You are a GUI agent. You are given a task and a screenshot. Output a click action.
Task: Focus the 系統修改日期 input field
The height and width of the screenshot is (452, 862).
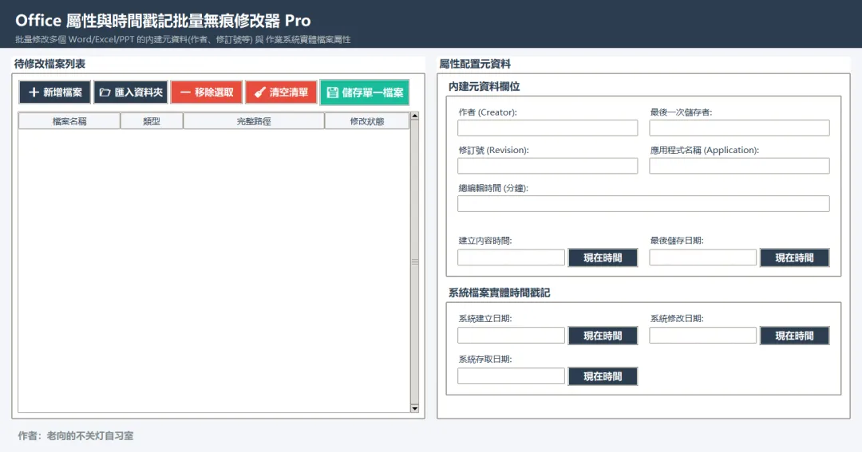702,336
